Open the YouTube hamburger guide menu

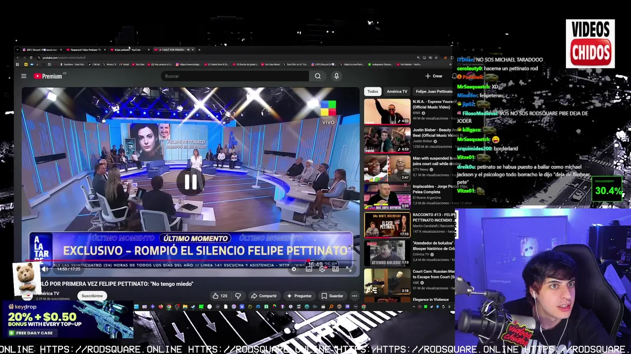(24, 76)
